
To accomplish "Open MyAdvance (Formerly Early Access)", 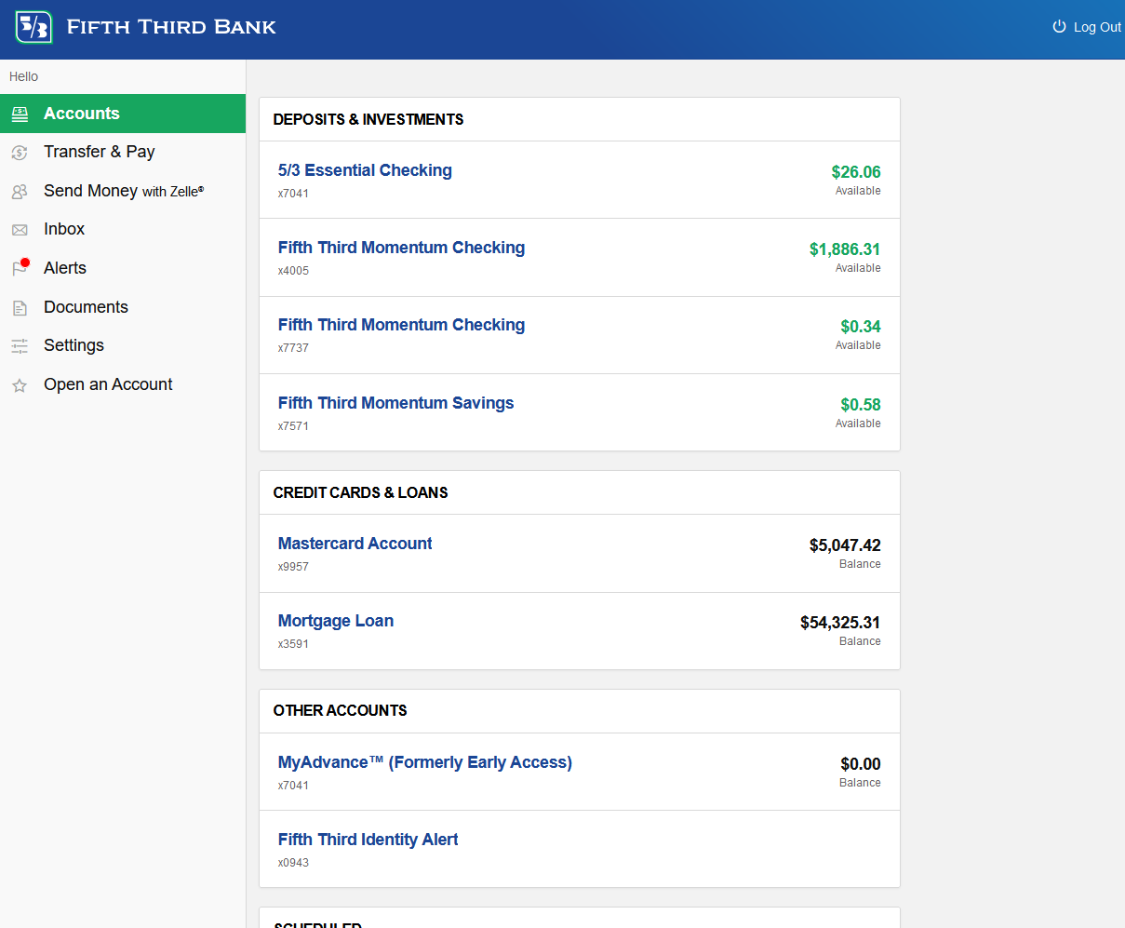I will click(424, 762).
